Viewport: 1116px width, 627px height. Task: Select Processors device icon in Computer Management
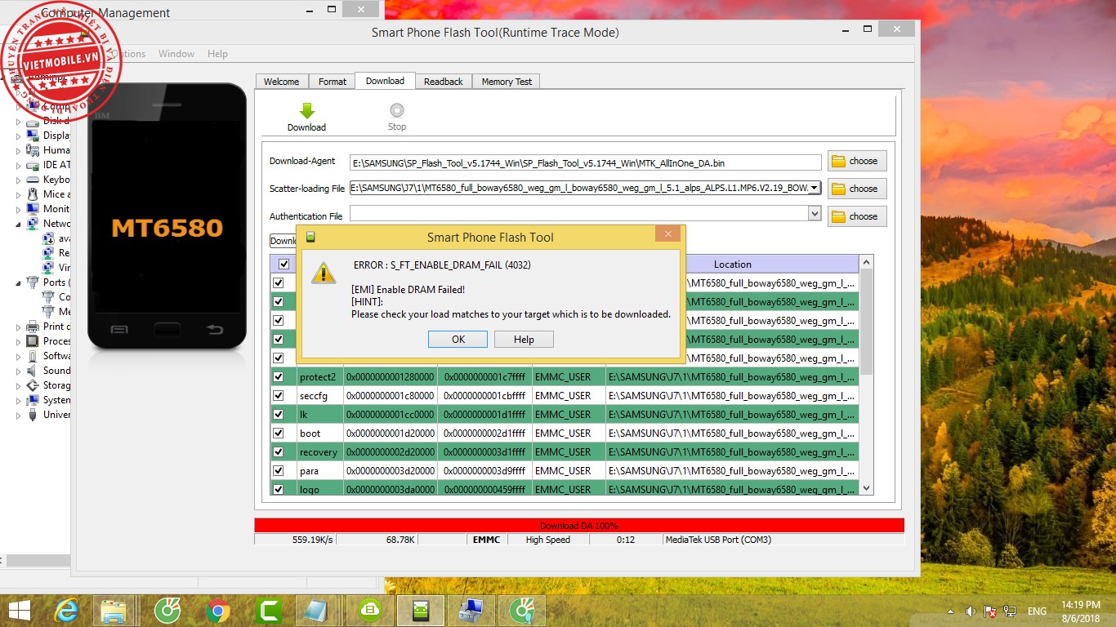[33, 341]
